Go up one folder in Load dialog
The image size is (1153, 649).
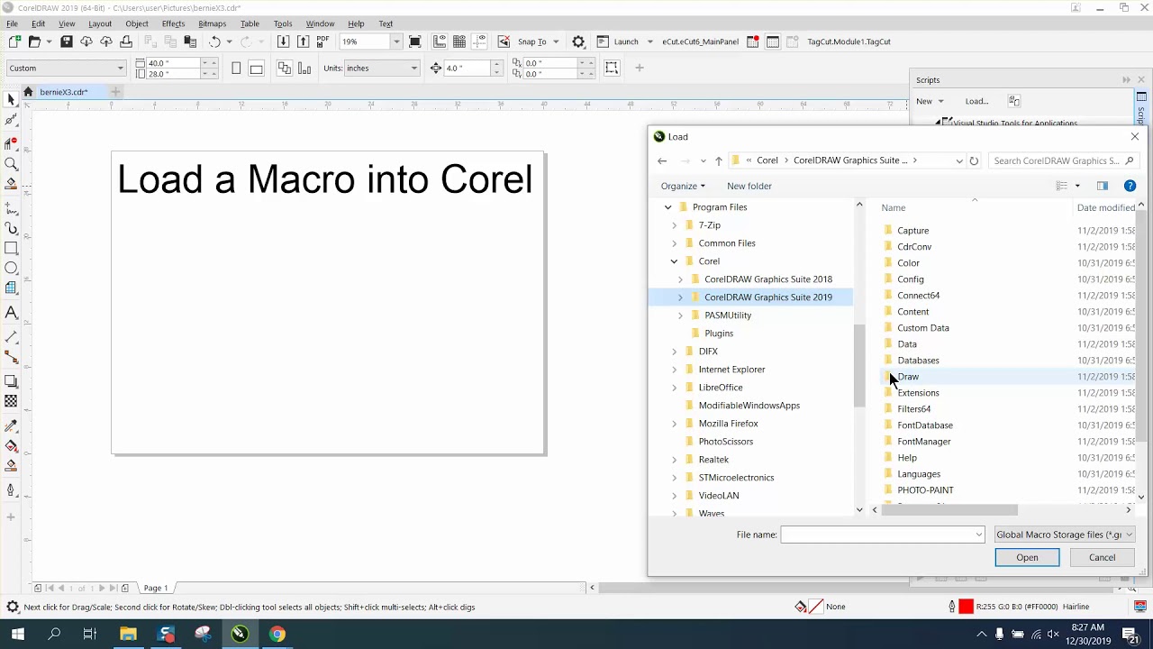point(718,160)
